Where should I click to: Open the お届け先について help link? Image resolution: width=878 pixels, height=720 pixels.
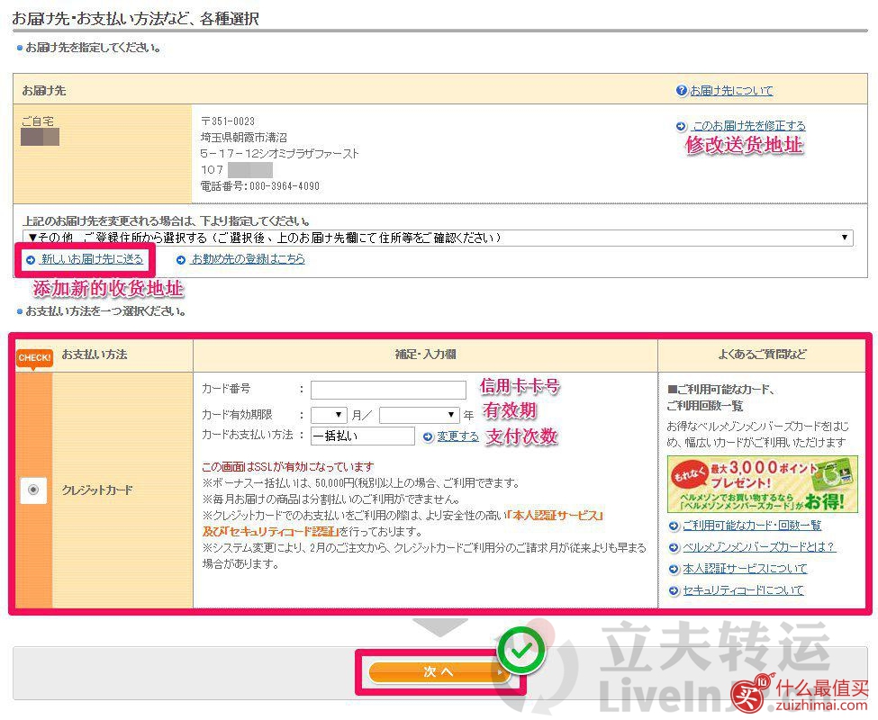[731, 91]
